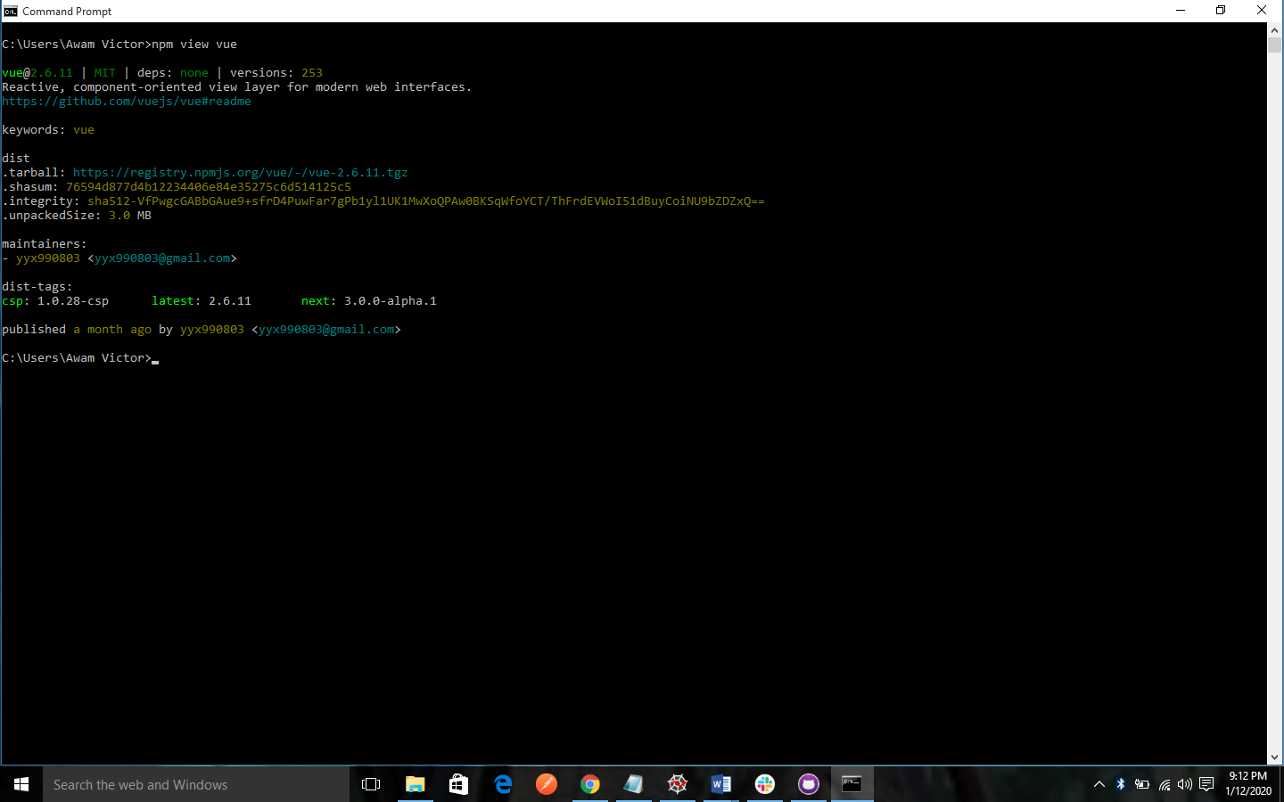
Task: Open Microsoft Edge from the taskbar
Action: (502, 784)
